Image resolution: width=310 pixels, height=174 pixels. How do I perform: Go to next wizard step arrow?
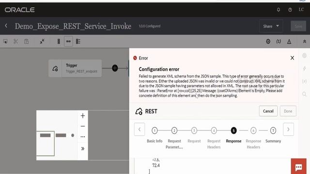pos(288,130)
